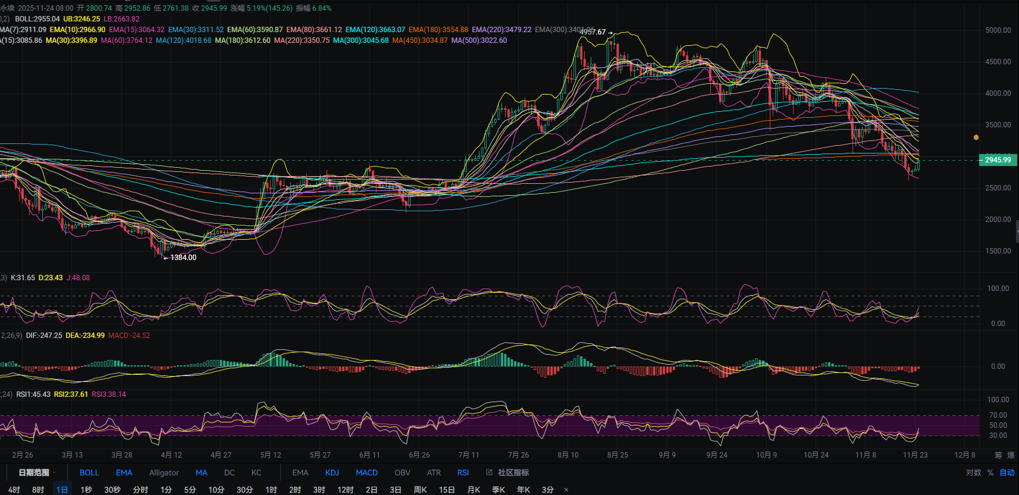Toggle the BOLL main chart indicator
The image size is (1019, 495).
click(x=89, y=472)
